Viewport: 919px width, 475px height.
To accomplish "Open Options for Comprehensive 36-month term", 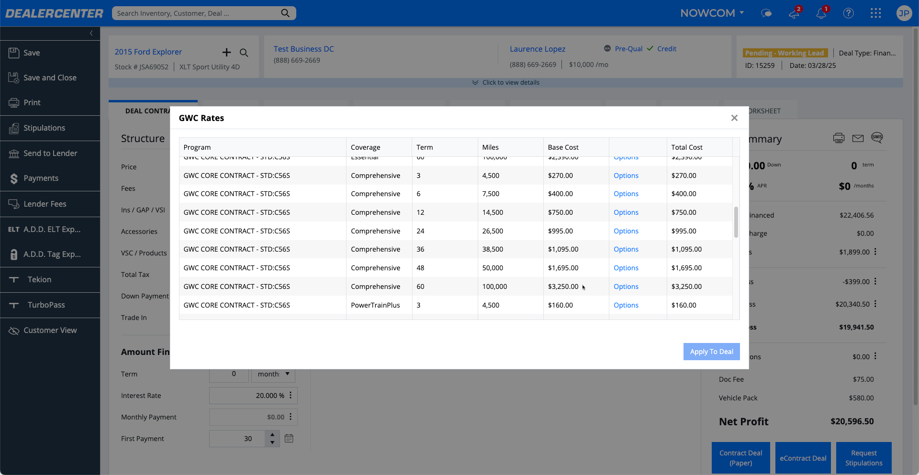I will (x=626, y=249).
